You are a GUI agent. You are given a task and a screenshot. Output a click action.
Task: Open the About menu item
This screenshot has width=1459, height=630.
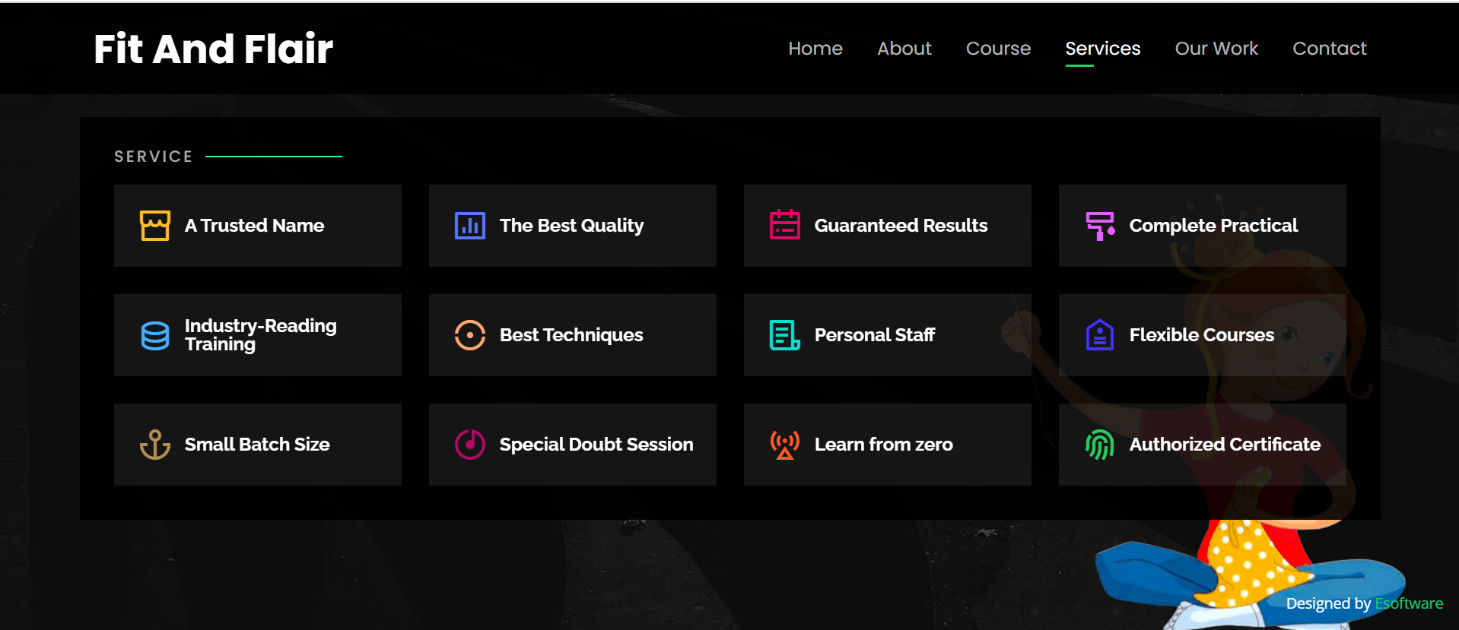tap(904, 49)
